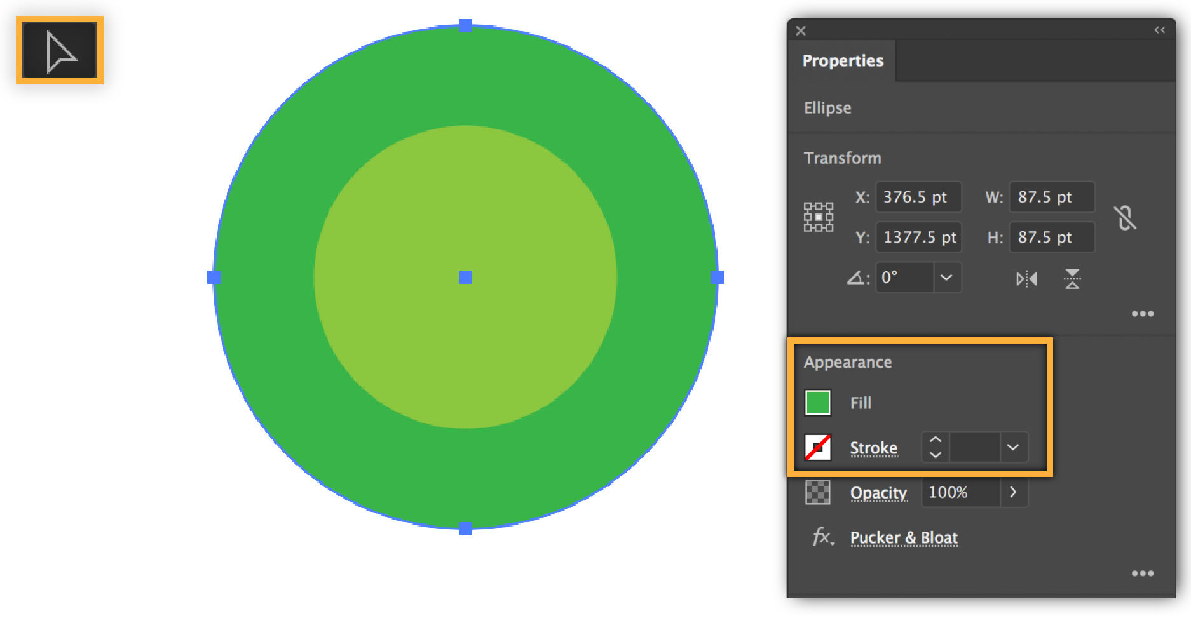Click the green Fill color swatch
1191x644 pixels.
818,402
